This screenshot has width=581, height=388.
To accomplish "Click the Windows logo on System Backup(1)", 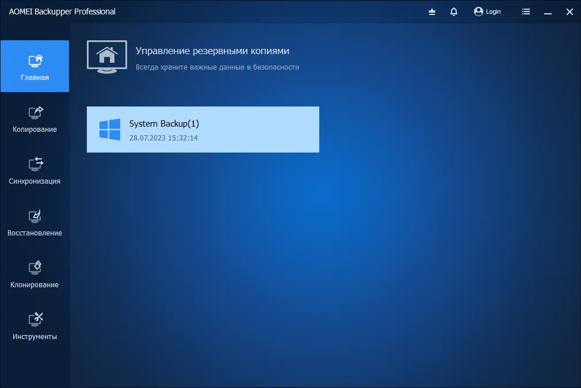I will coord(110,130).
